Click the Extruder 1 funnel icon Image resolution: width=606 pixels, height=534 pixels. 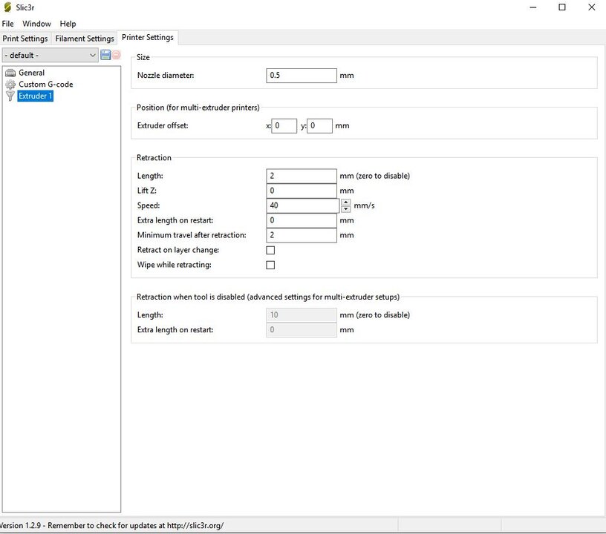coord(10,96)
